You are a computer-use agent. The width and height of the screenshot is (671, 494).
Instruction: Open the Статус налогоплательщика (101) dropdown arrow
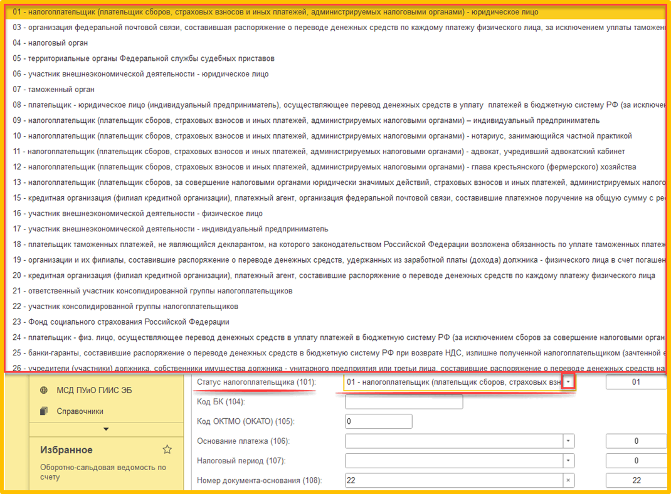(568, 382)
